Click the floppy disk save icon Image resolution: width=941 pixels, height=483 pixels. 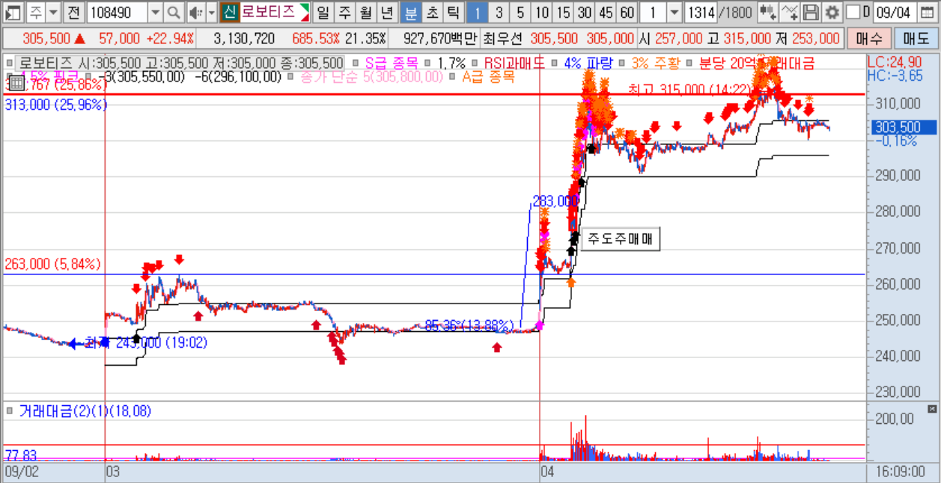(x=810, y=12)
